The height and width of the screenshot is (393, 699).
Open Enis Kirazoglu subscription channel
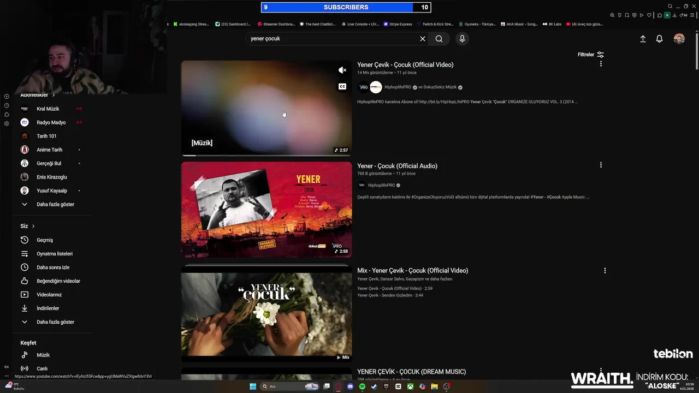52,177
